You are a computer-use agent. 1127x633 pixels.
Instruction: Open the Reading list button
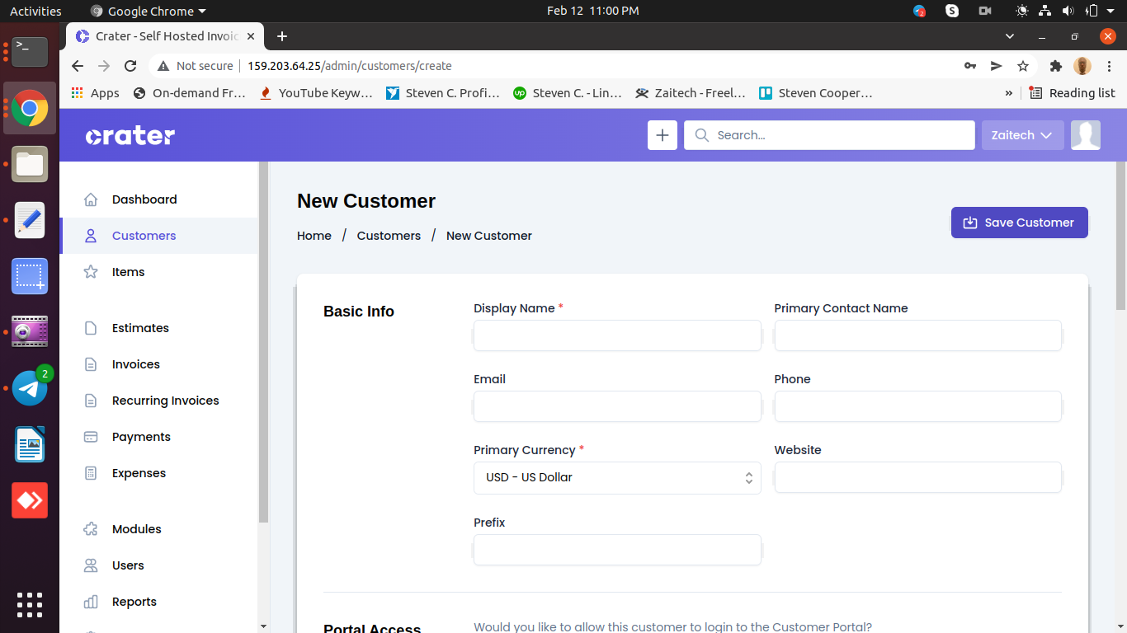1072,93
